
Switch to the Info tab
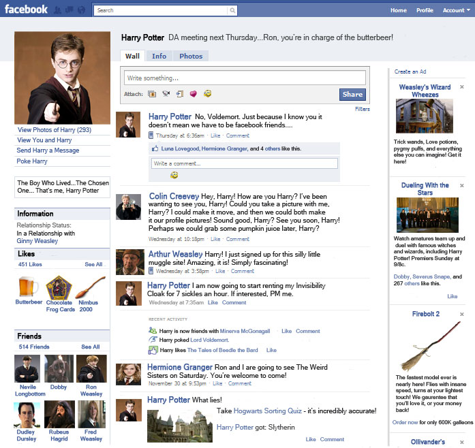(x=159, y=56)
